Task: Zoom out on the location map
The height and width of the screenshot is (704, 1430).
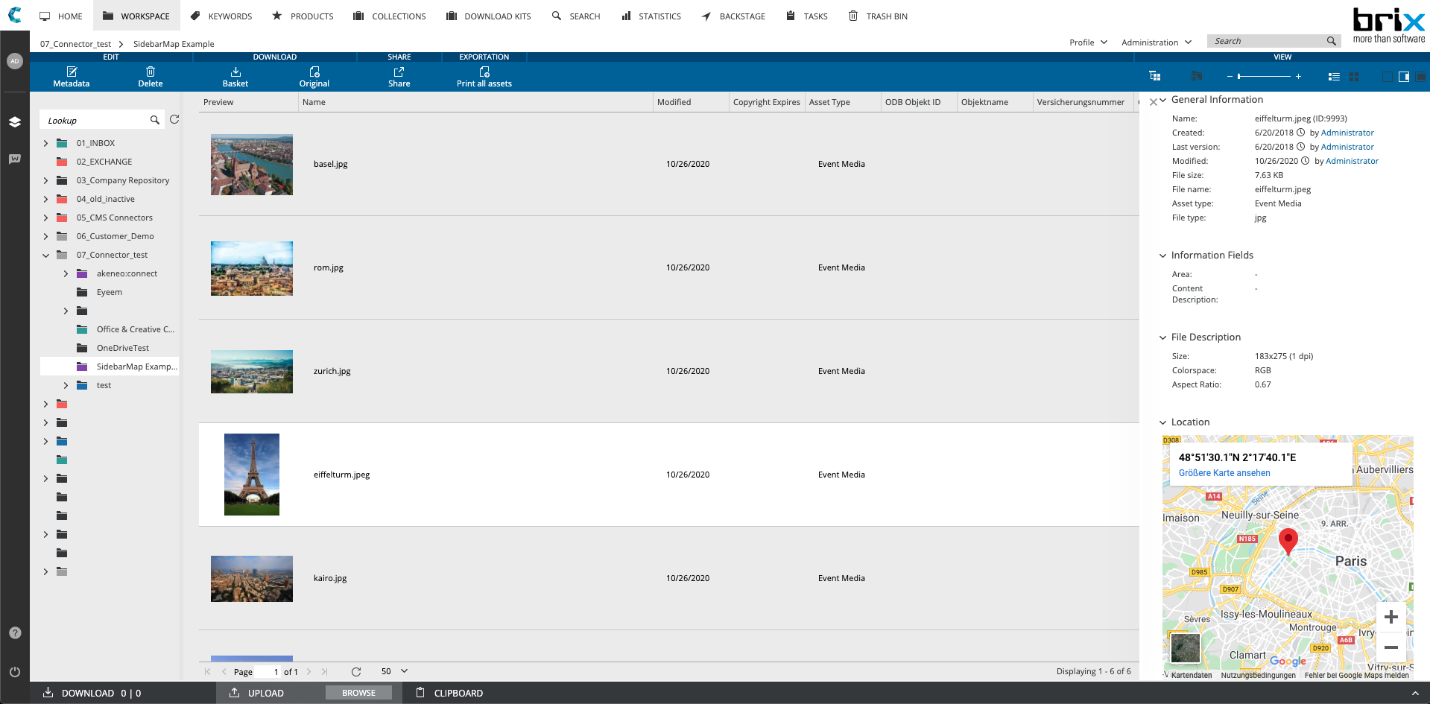Action: (1391, 647)
